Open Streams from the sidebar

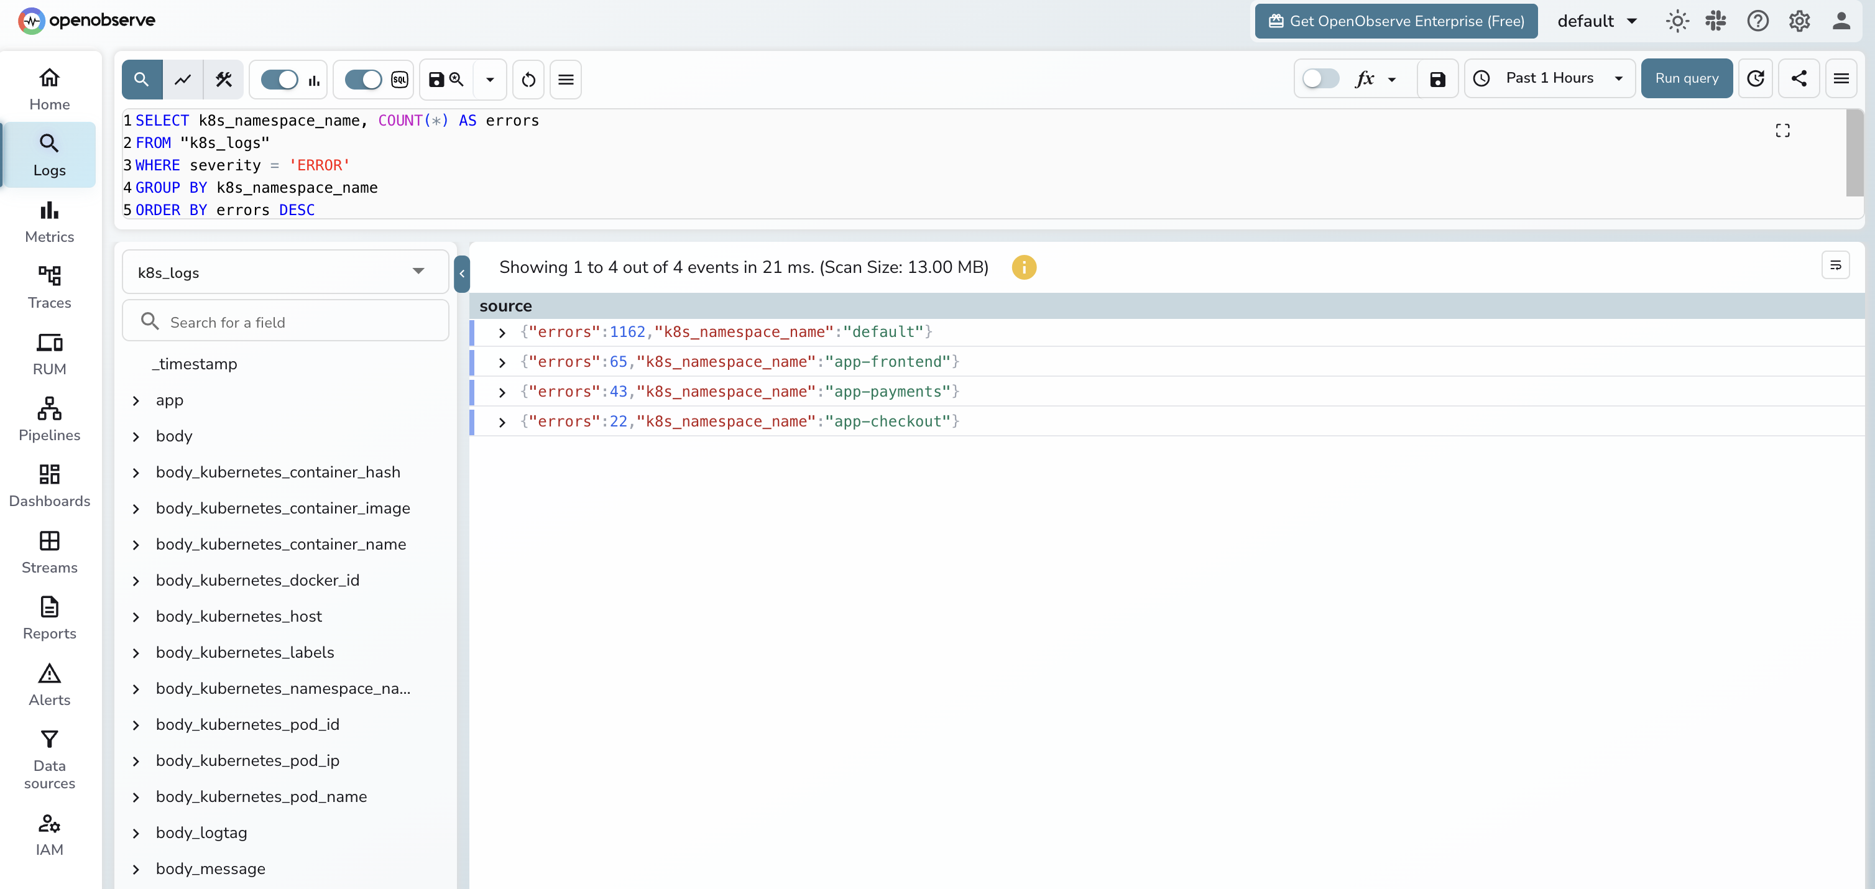tap(50, 553)
